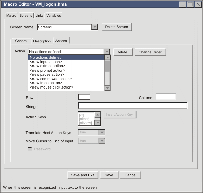The height and width of the screenshot is (193, 203).
Task: Collapse the Action combo box arrow
Action: (107, 52)
